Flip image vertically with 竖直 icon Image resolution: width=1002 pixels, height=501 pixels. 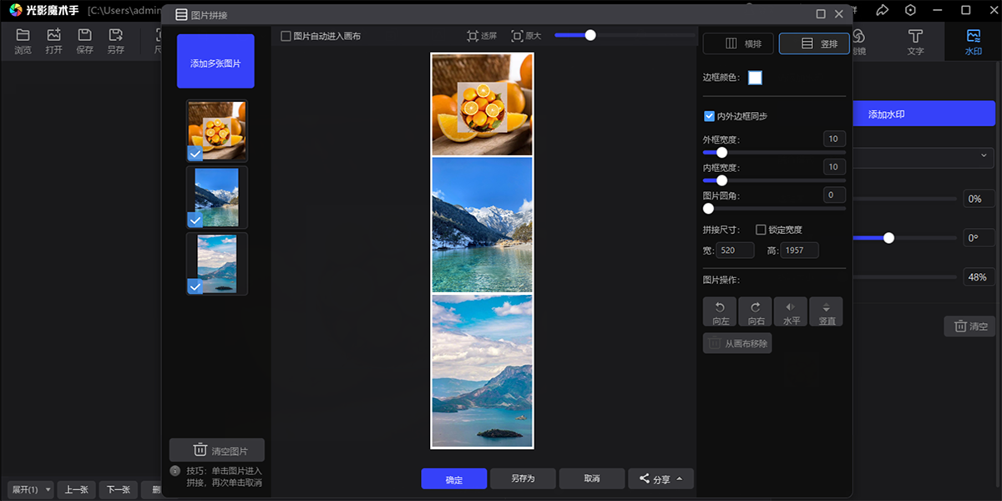click(826, 307)
